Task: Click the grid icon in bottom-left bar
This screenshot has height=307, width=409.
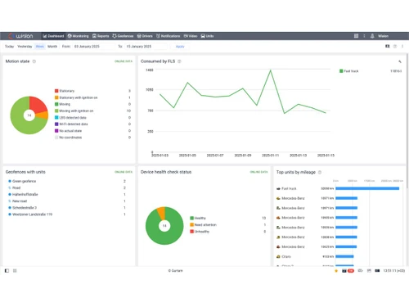Action: (x=15, y=271)
